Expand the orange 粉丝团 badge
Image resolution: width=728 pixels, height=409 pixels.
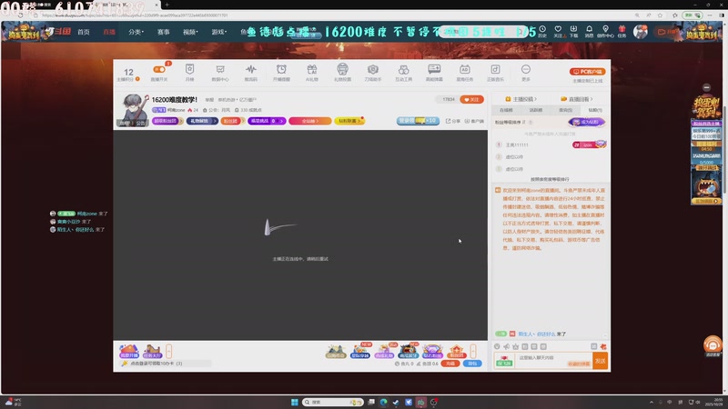[233, 121]
